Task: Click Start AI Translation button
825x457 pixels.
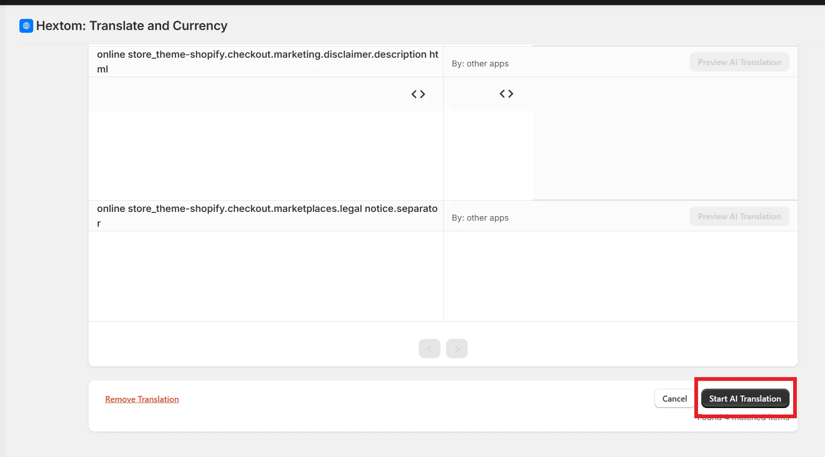Action: click(x=745, y=399)
